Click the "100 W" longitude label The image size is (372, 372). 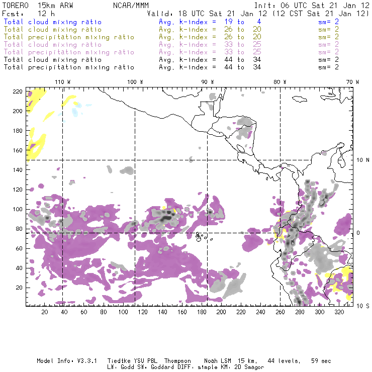(x=135, y=82)
